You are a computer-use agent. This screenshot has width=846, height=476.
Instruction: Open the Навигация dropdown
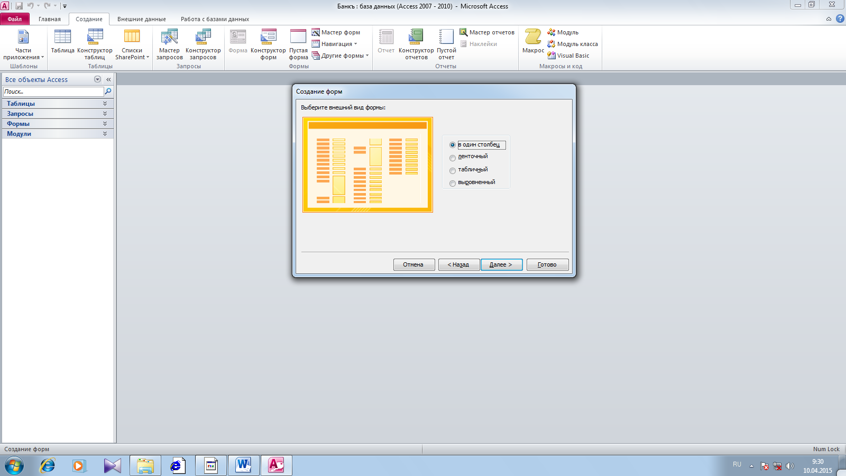tap(335, 44)
